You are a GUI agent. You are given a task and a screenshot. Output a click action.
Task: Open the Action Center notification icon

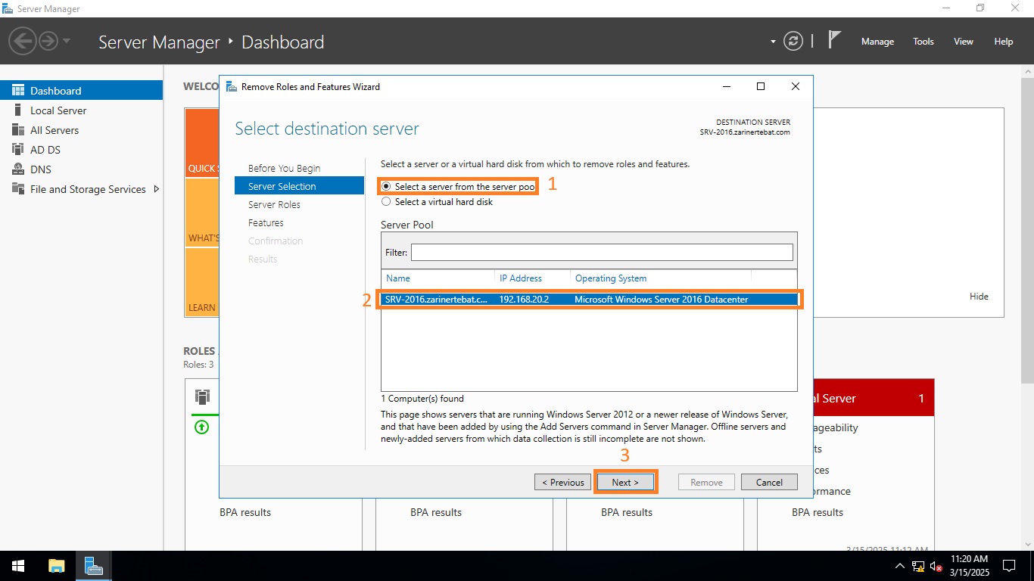[1009, 566]
